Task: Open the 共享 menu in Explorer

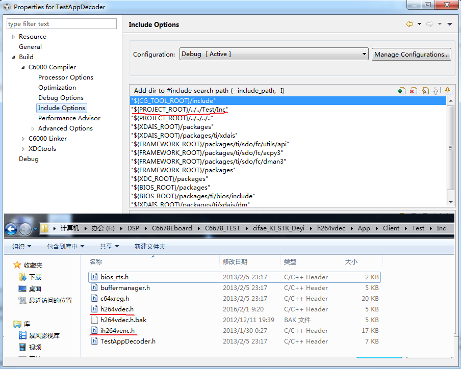Action: (x=109, y=247)
